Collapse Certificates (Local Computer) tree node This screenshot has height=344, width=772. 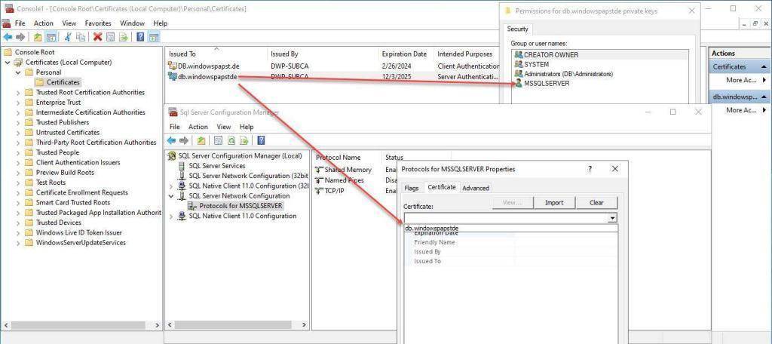[x=8, y=63]
